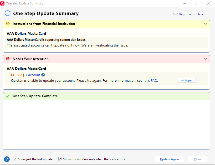Click the Update Again button
The image size is (215, 165).
coord(170,159)
